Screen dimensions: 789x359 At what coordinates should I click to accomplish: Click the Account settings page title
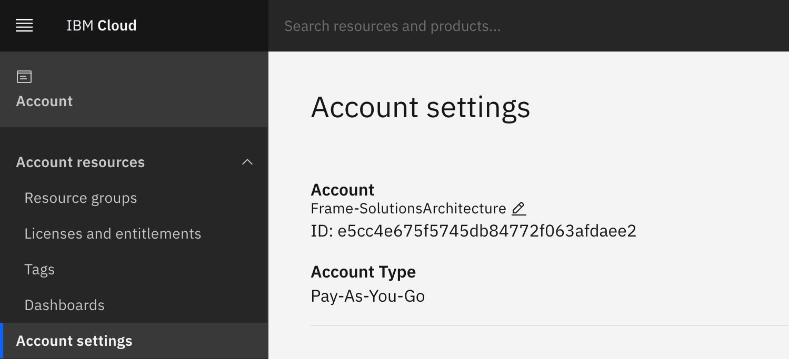421,107
